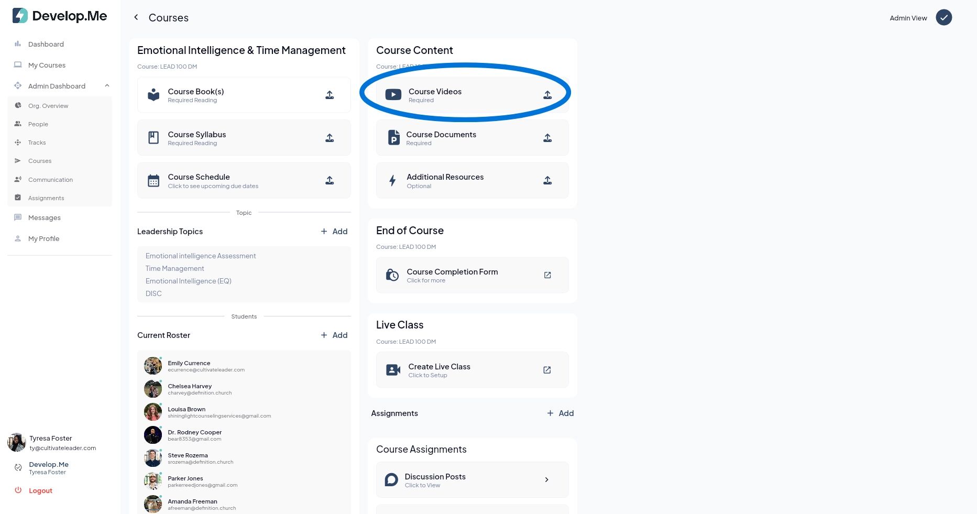This screenshot has width=977, height=514.
Task: Add a new assignment
Action: [x=561, y=413]
